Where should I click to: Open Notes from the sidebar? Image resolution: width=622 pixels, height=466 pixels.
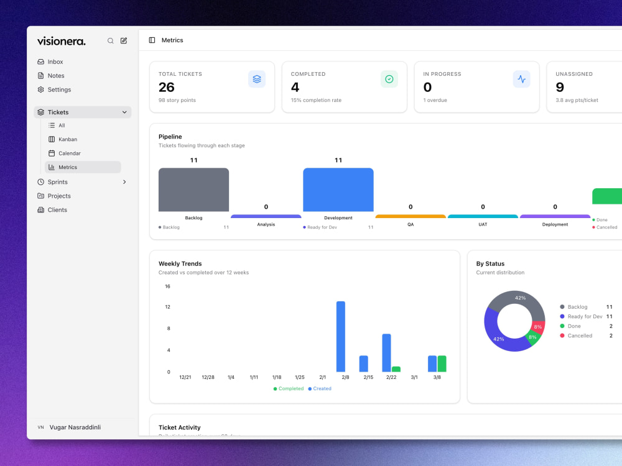(83, 76)
